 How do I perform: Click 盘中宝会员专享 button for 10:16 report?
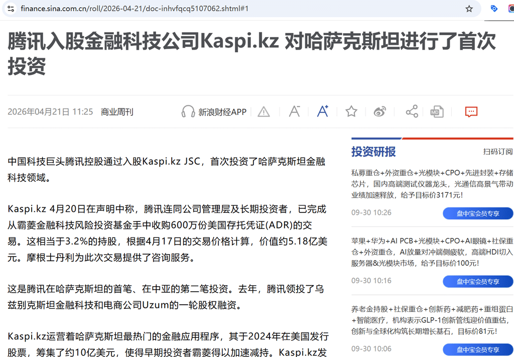coord(478,282)
